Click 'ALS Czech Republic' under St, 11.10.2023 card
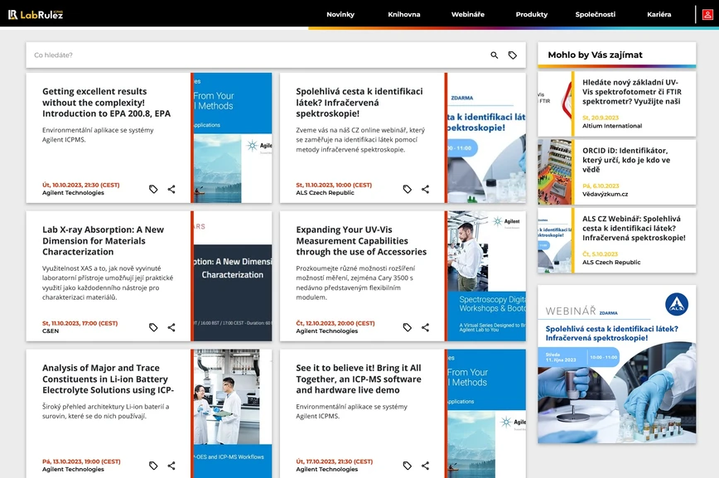The height and width of the screenshot is (478, 719). [x=325, y=193]
